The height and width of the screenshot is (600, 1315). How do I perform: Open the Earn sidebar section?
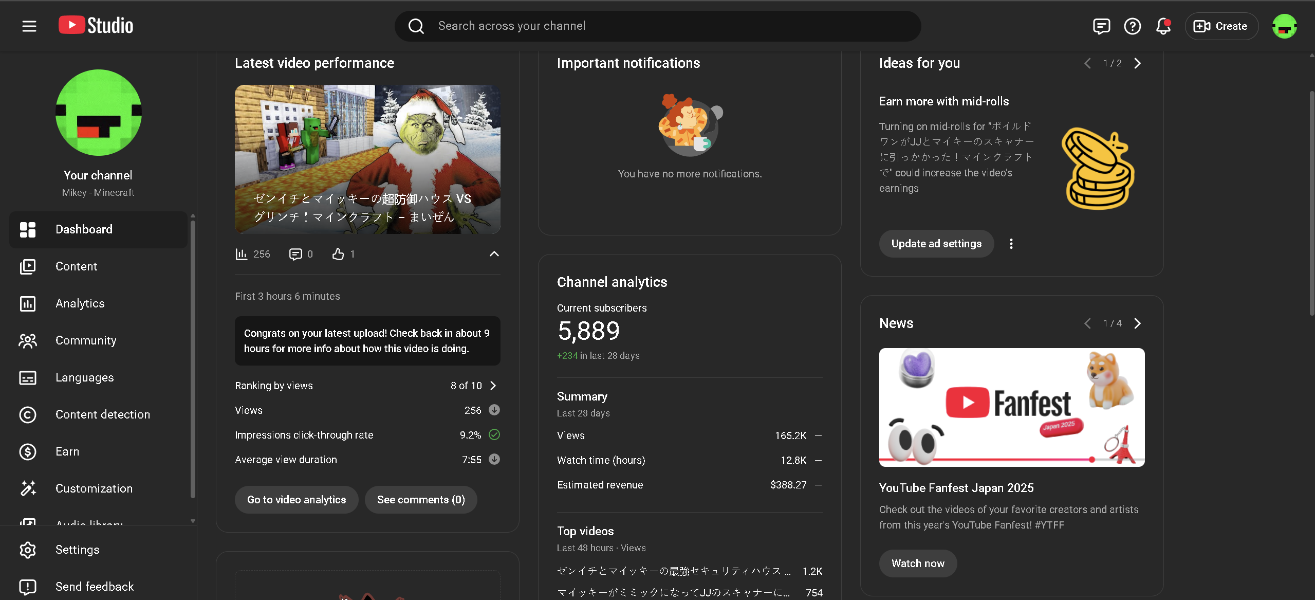coord(67,451)
